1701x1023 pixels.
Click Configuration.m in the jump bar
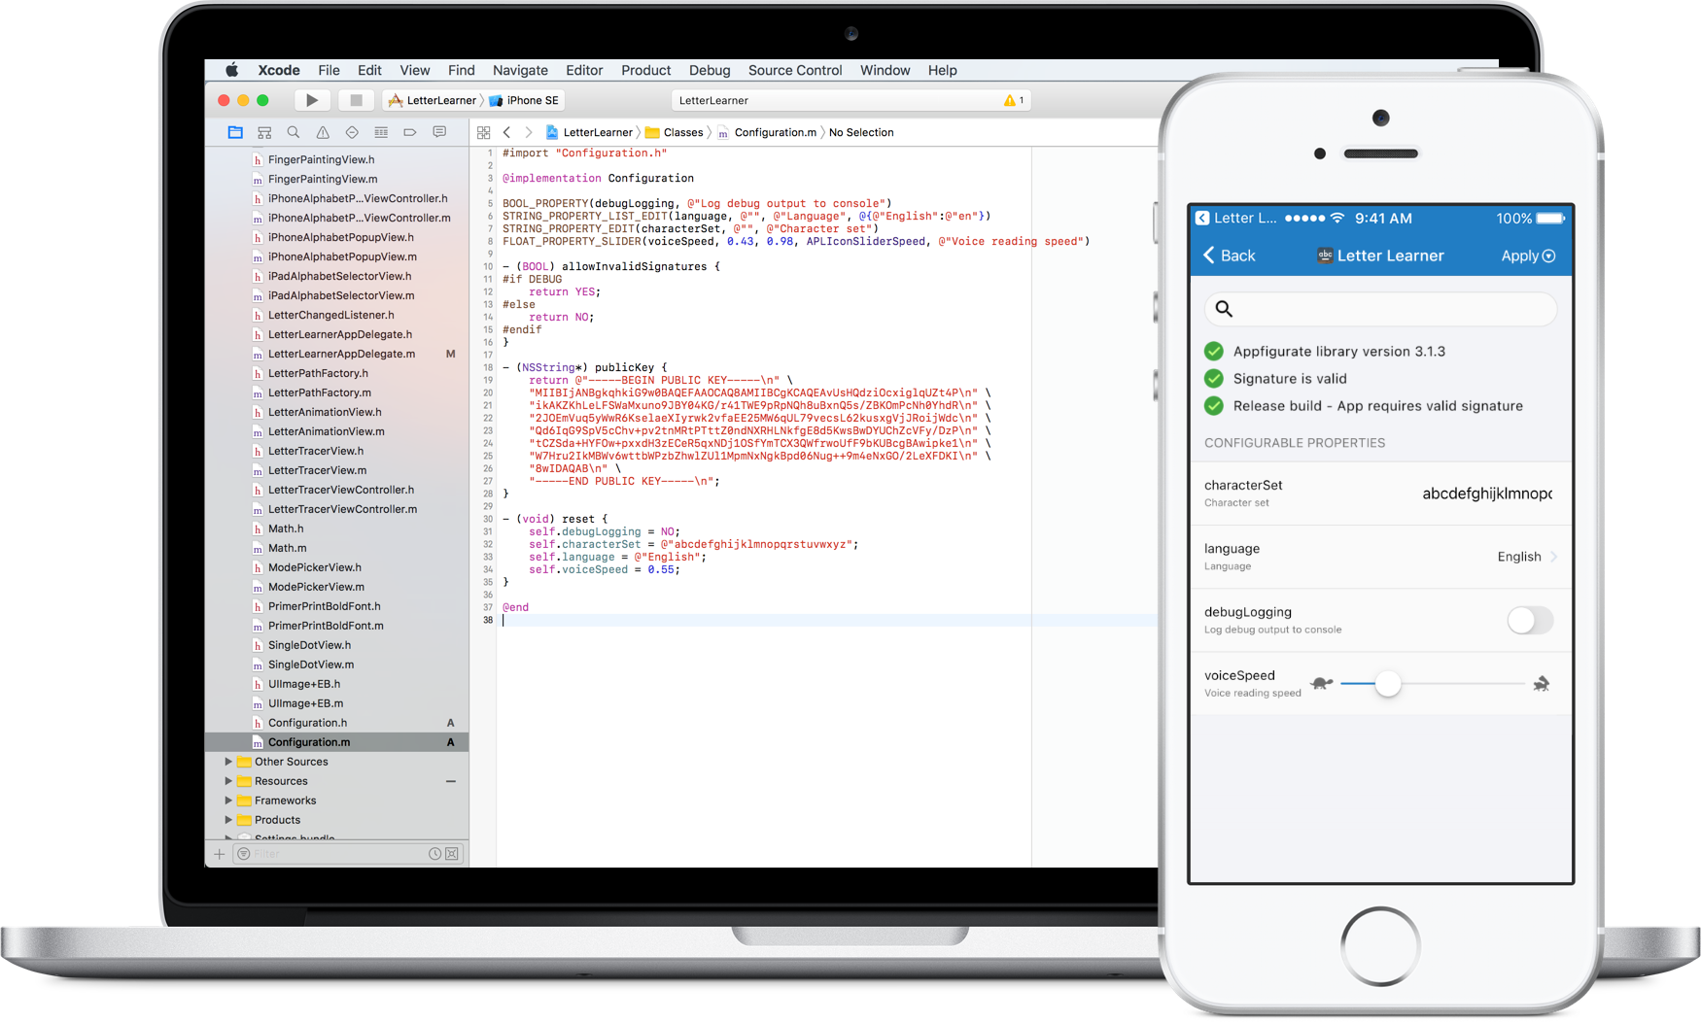pos(767,132)
